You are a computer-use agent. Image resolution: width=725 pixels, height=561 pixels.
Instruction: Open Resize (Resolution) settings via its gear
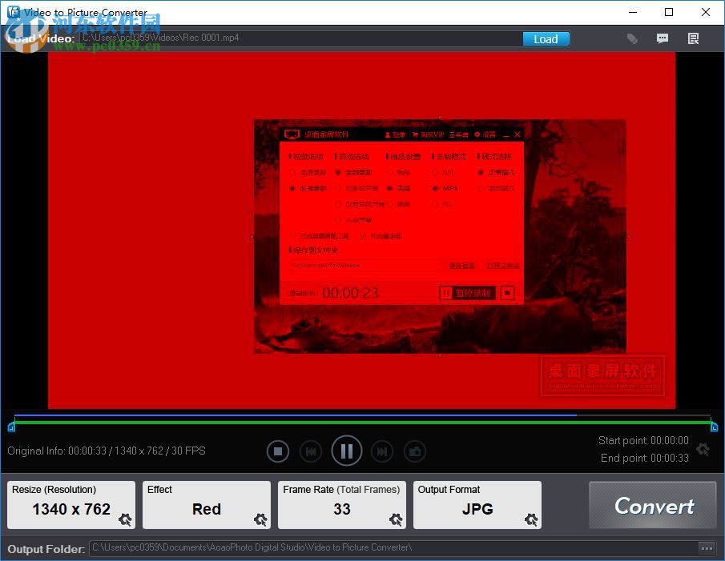(x=125, y=520)
